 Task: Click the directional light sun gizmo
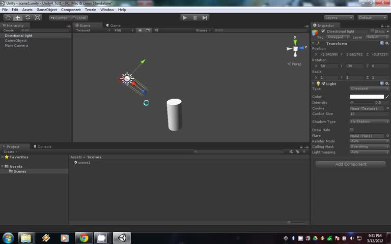[x=127, y=79]
